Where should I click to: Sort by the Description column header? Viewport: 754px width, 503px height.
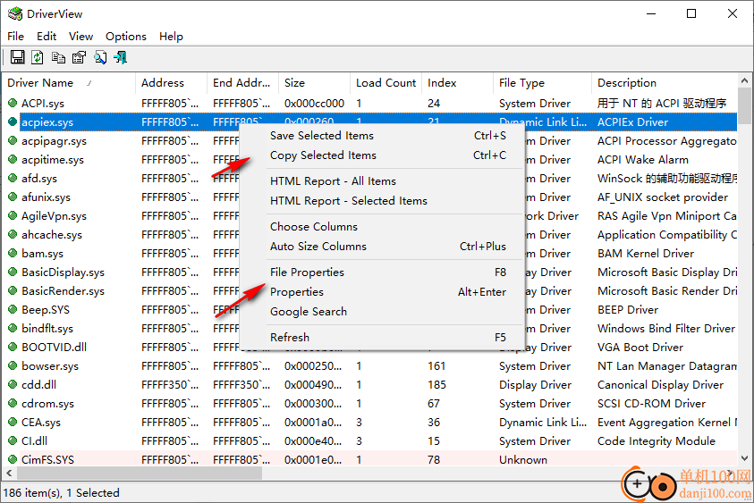coord(664,82)
